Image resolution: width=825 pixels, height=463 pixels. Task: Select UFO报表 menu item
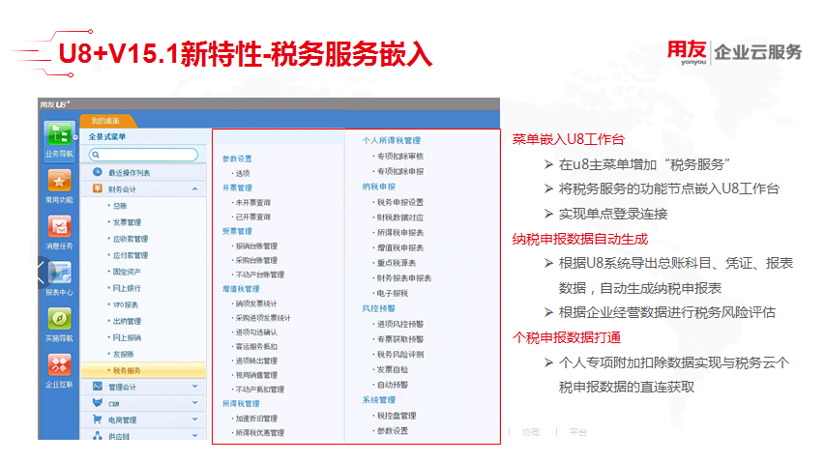(x=126, y=304)
